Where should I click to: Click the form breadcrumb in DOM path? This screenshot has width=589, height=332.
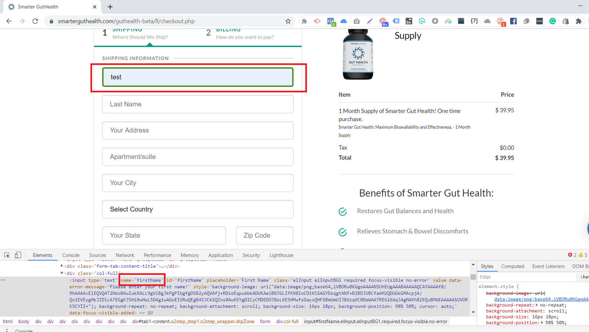point(265,321)
